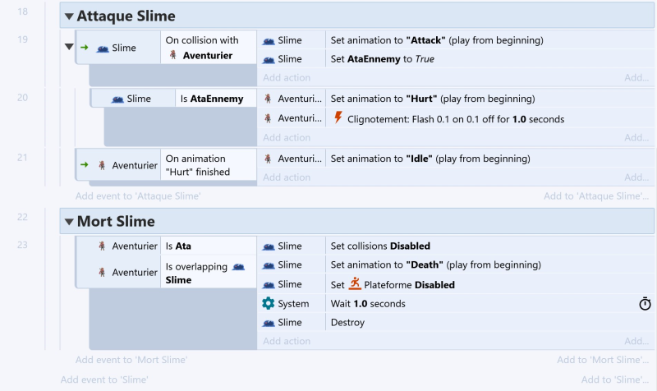Click the Slime icon in event 19 condition
The image size is (657, 391).
point(103,48)
